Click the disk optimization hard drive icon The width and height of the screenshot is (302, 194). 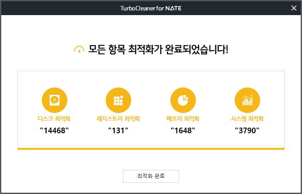click(x=54, y=100)
